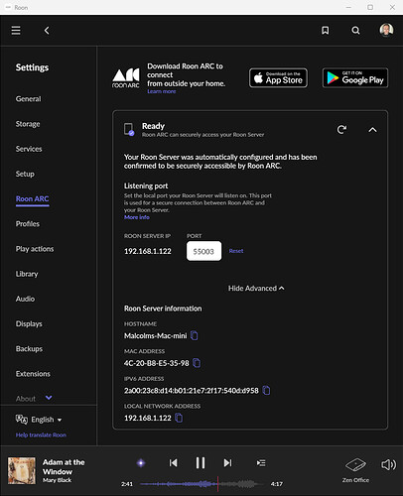Skip to the next track
Viewport: 403px width, 496px height.
click(x=227, y=463)
